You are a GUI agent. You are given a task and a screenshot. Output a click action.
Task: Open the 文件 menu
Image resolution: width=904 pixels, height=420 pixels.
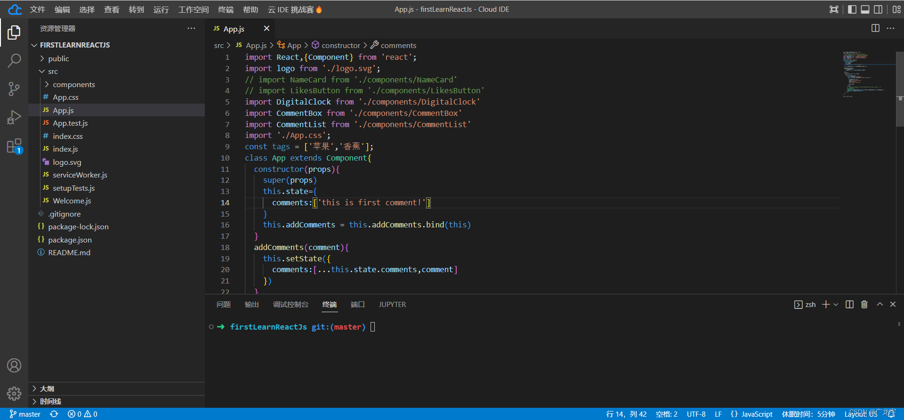pyautogui.click(x=38, y=9)
